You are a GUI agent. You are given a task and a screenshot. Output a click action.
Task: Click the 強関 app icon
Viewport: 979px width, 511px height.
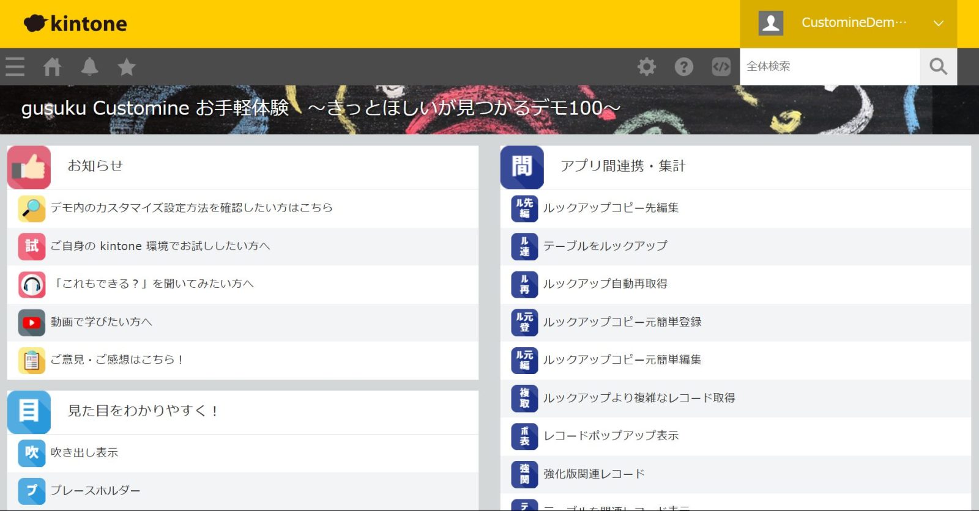(524, 474)
